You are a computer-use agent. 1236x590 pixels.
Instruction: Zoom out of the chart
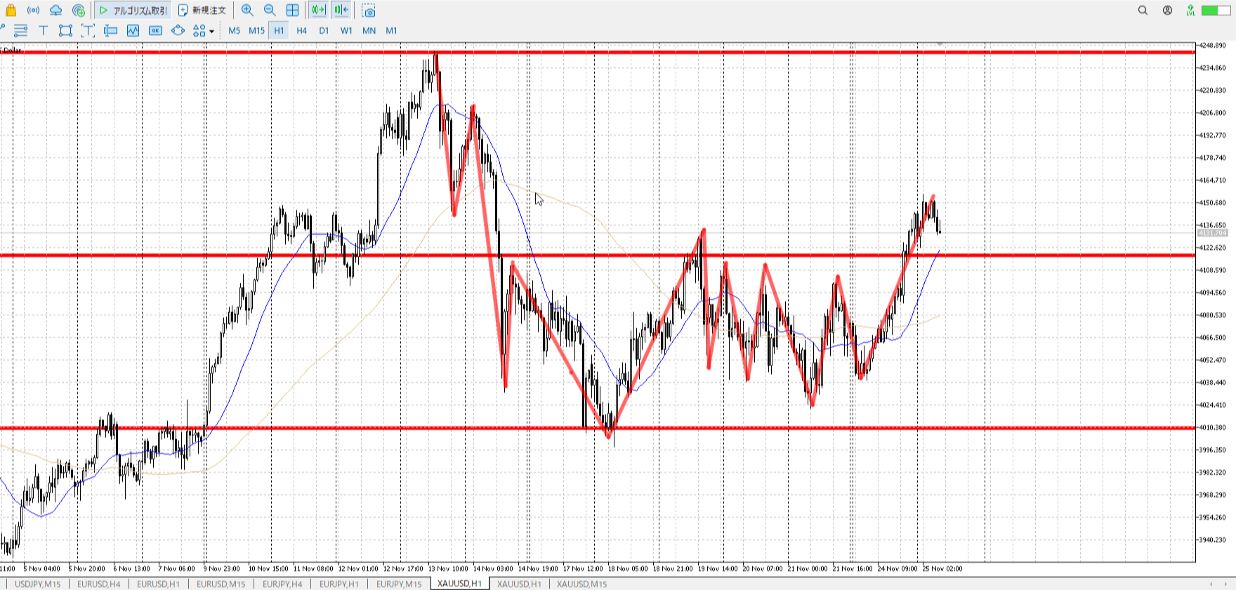pyautogui.click(x=270, y=11)
